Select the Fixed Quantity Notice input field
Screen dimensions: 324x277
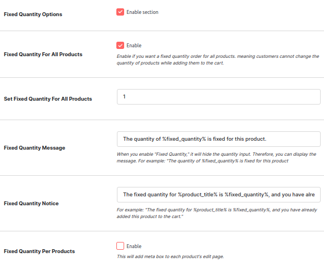[x=219, y=195]
